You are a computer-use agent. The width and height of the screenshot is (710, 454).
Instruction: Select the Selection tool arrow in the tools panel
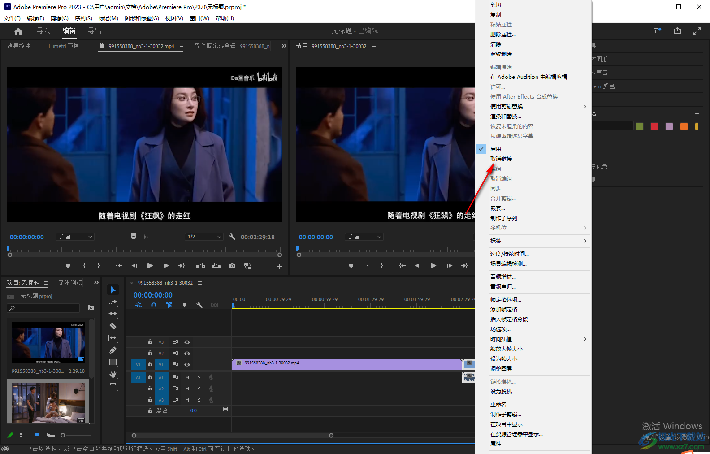(113, 290)
